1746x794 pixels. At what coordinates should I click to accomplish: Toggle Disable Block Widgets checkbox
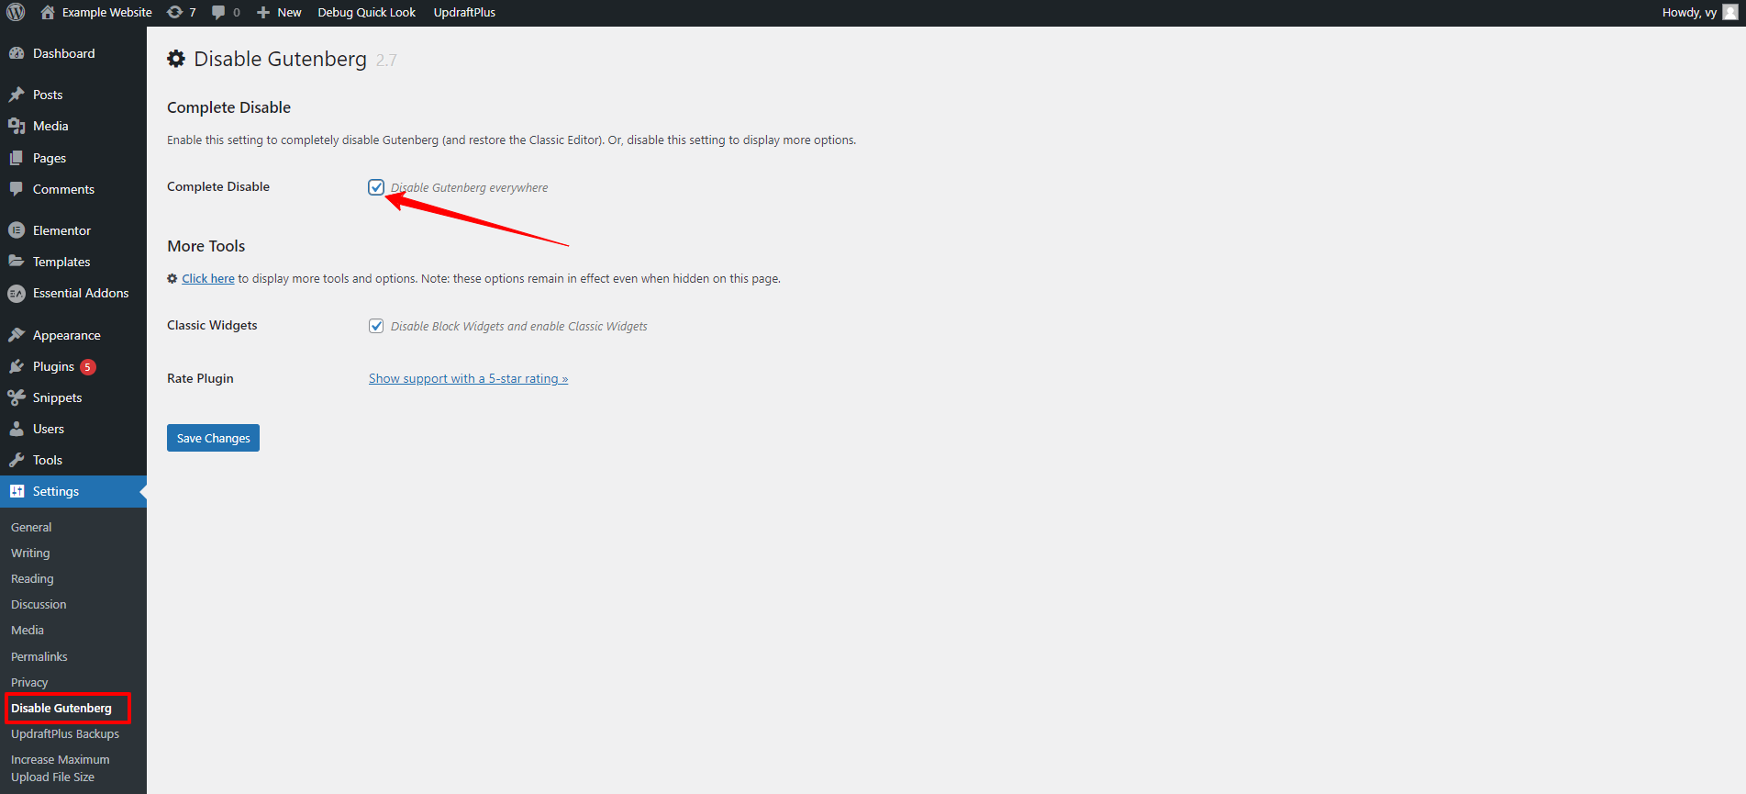click(x=376, y=326)
